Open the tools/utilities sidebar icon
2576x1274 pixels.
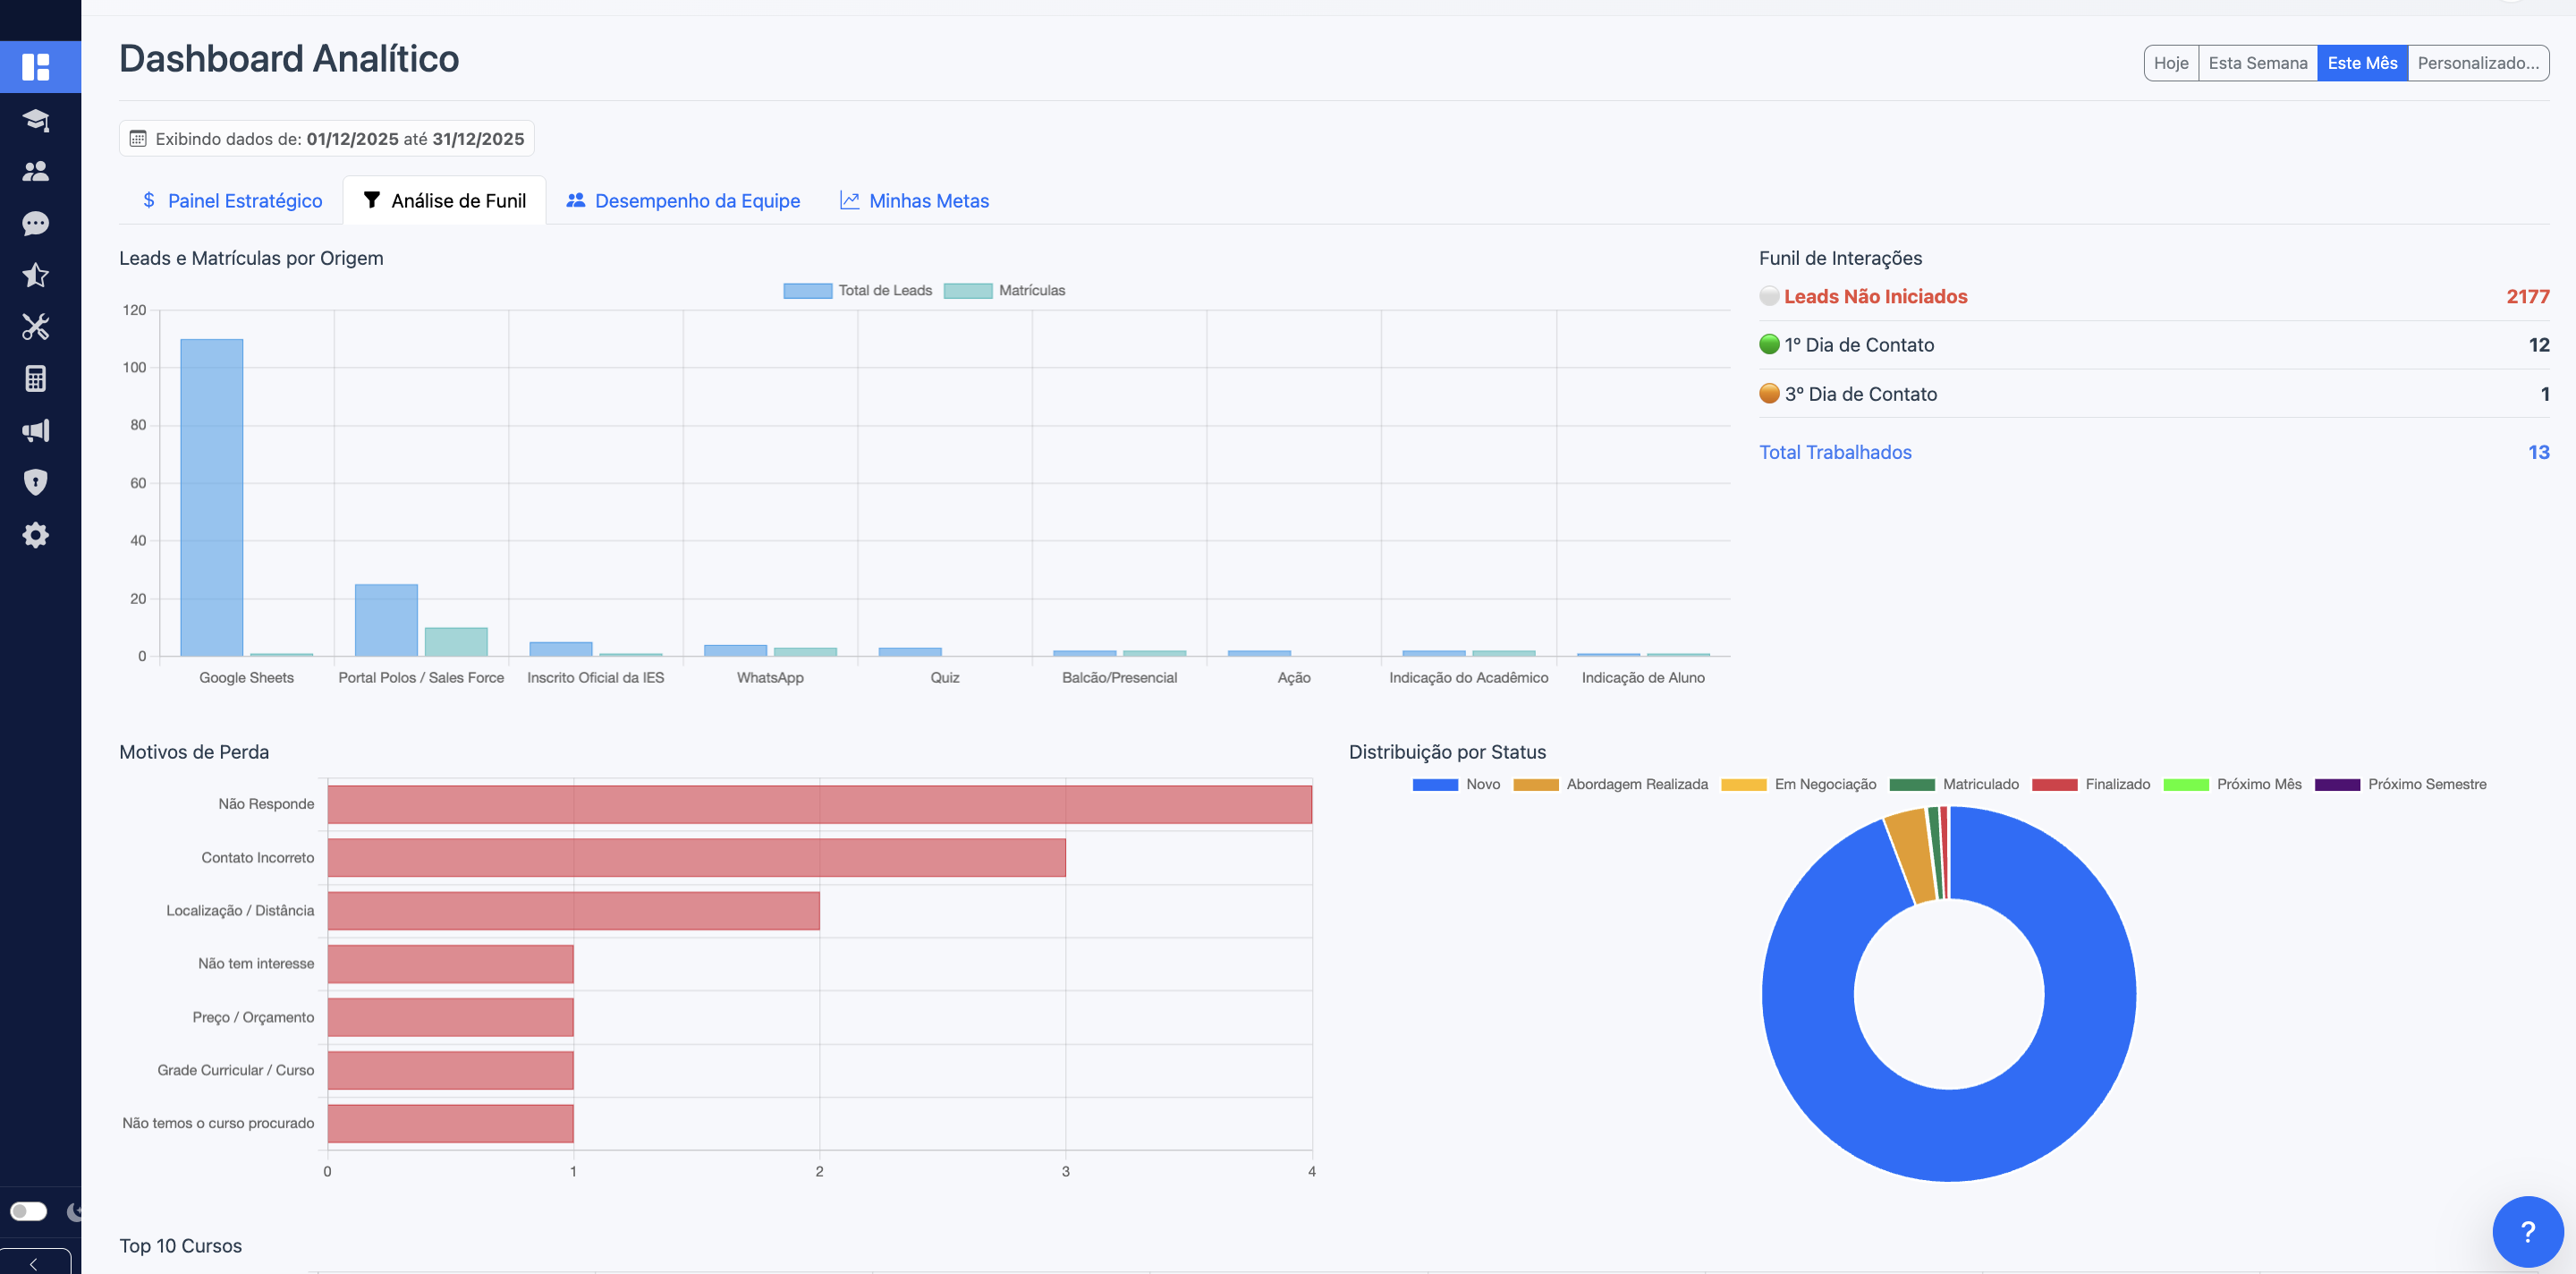tap(36, 327)
